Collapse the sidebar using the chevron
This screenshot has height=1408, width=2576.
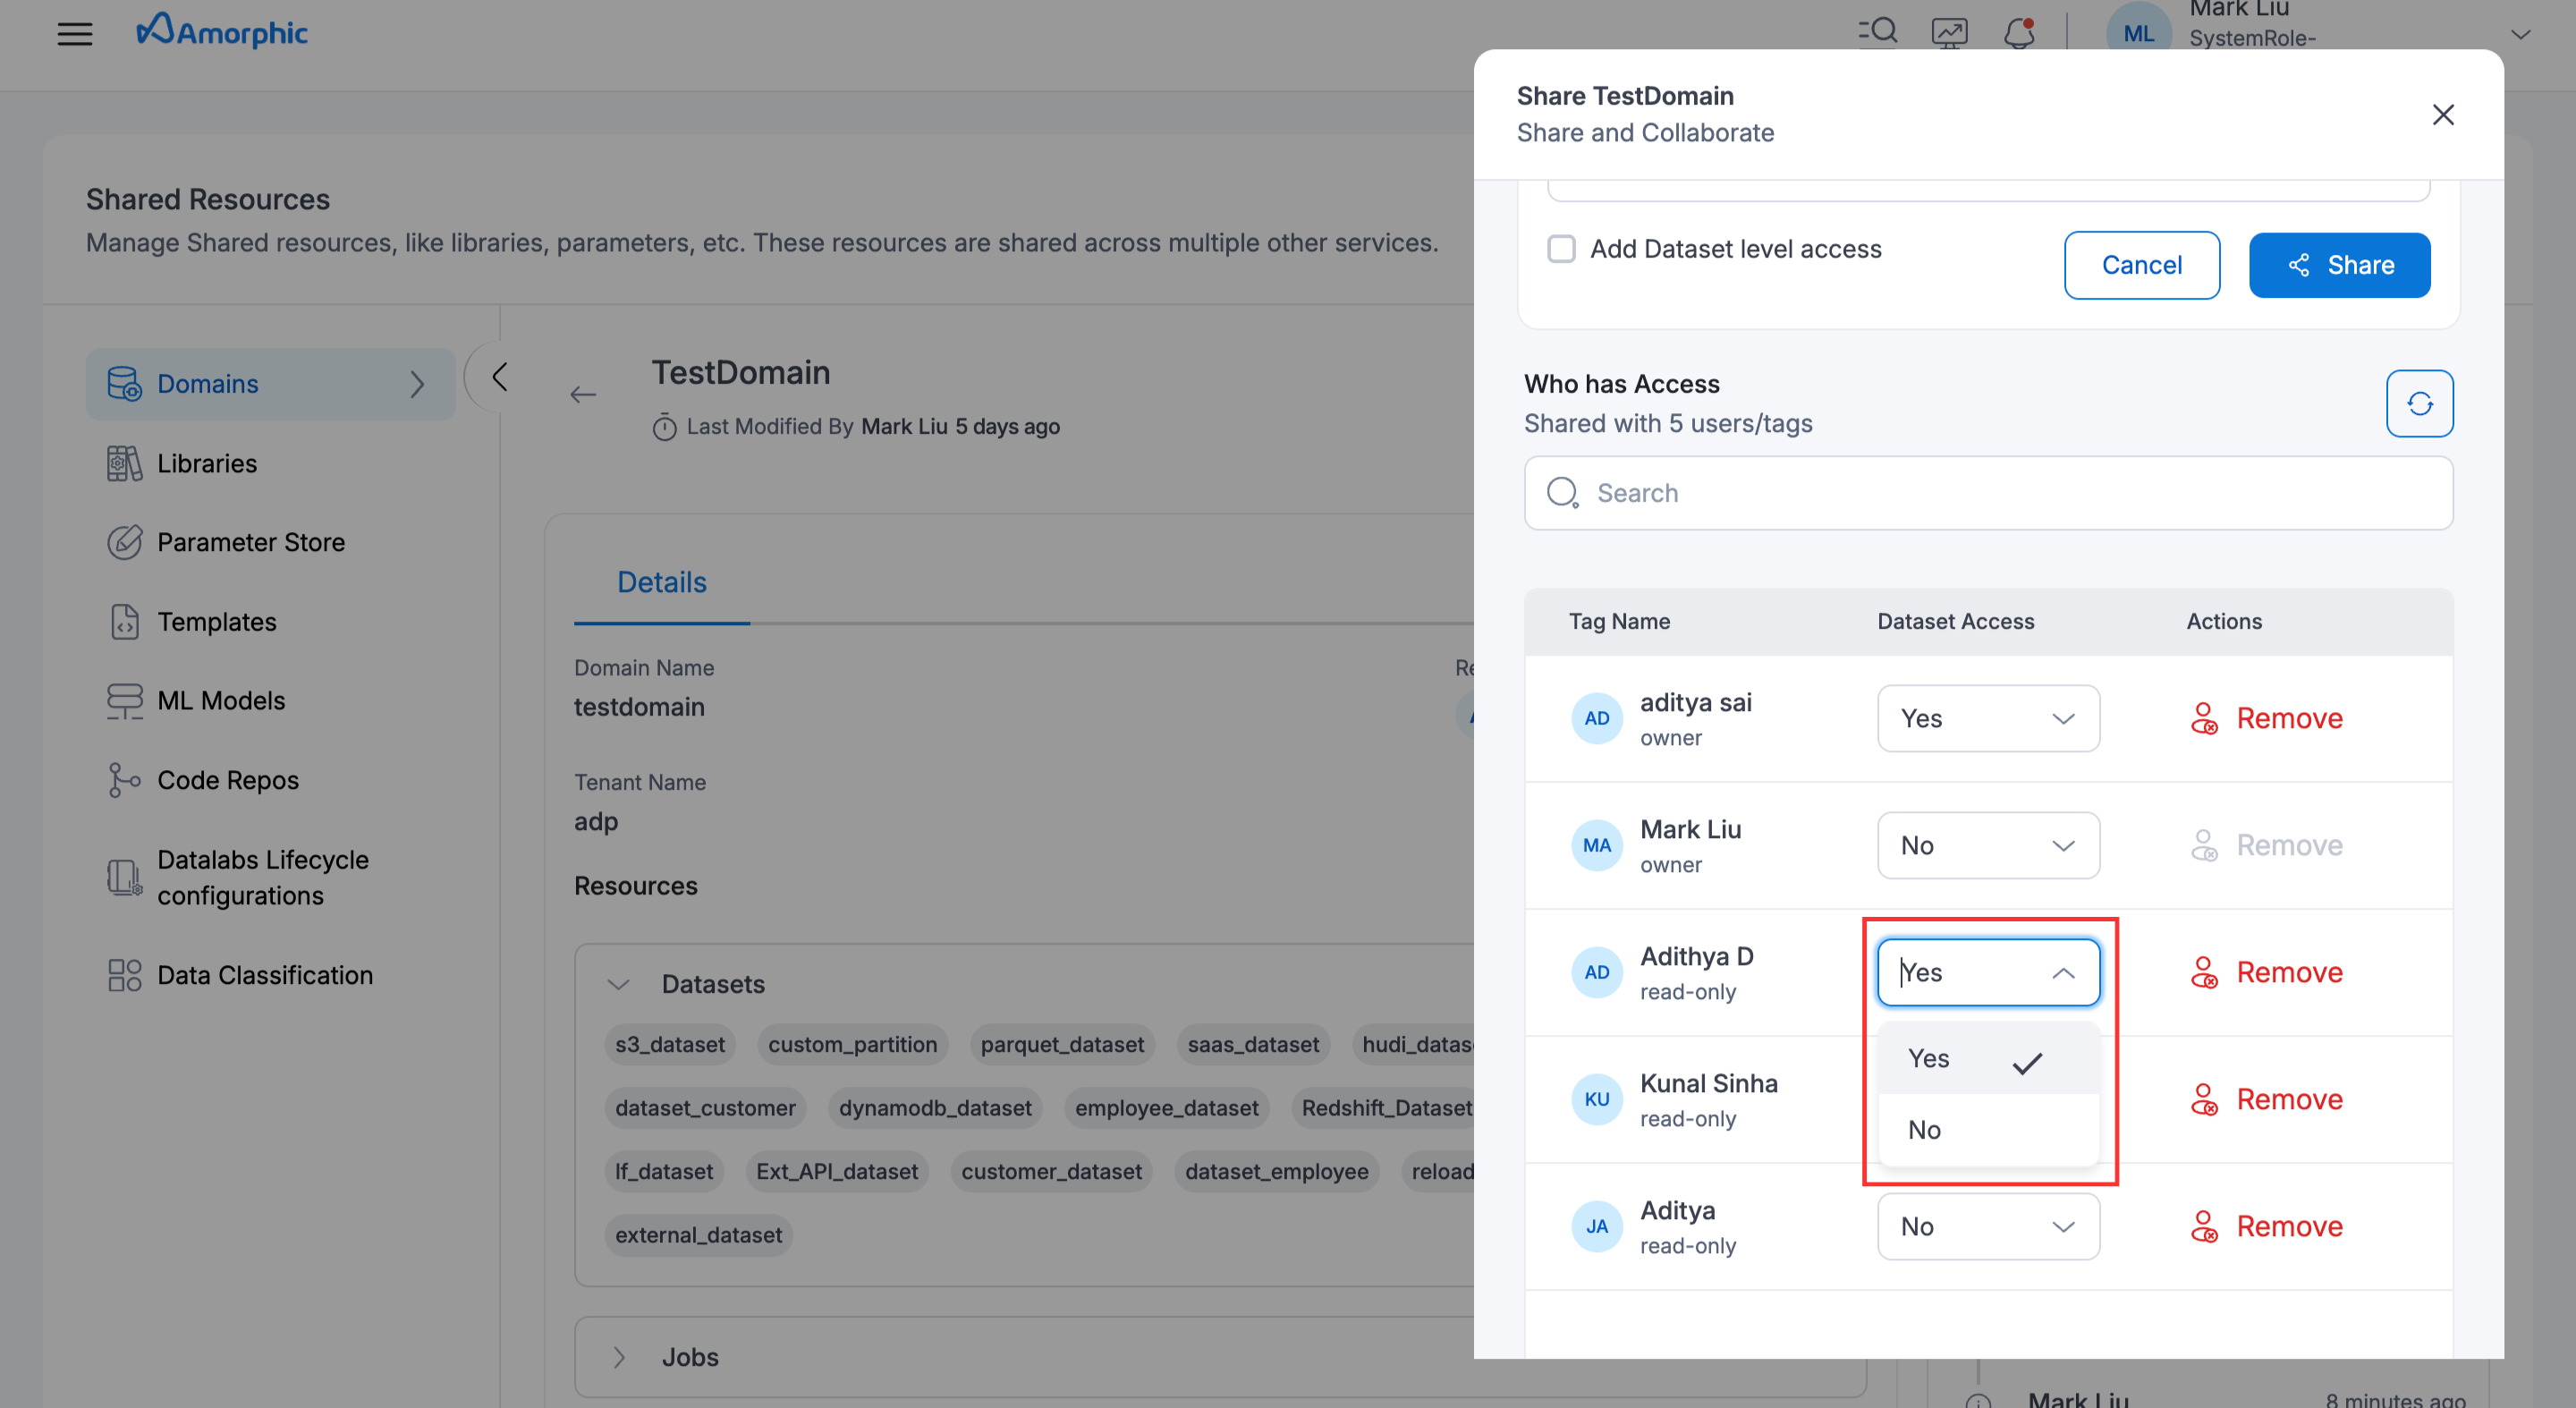500,377
